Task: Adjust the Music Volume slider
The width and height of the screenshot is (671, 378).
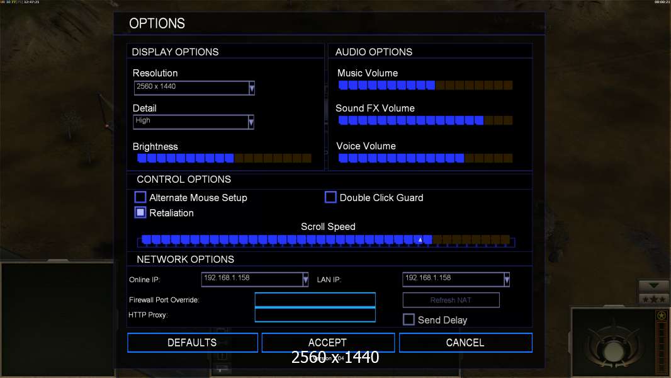Action: pyautogui.click(x=426, y=85)
